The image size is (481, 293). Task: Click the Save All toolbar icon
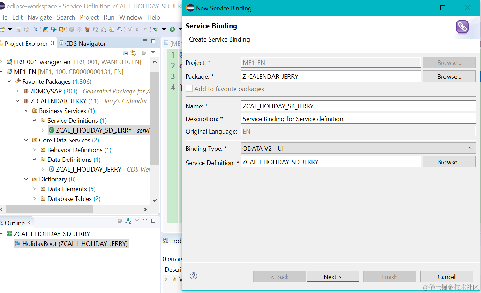26,30
